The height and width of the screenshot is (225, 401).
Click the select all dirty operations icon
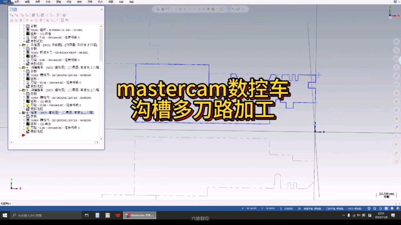tap(16, 15)
